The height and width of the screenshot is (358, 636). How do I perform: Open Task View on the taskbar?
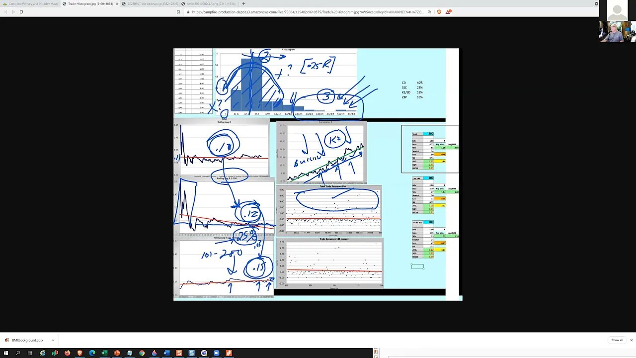[30, 353]
